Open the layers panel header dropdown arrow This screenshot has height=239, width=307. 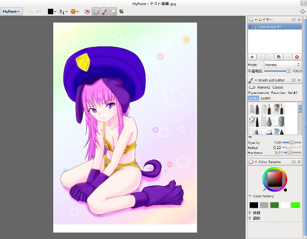coord(256,20)
